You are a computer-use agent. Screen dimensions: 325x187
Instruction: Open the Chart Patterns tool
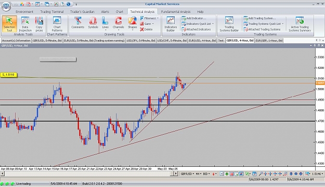57,24
